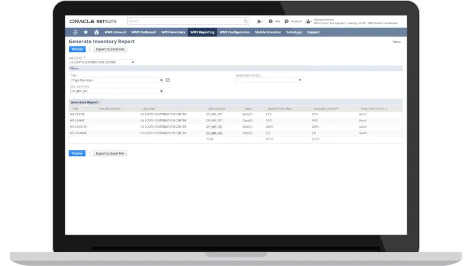Open the Item field list arrows
Viewport: 472px width, 266px height.
click(x=161, y=80)
